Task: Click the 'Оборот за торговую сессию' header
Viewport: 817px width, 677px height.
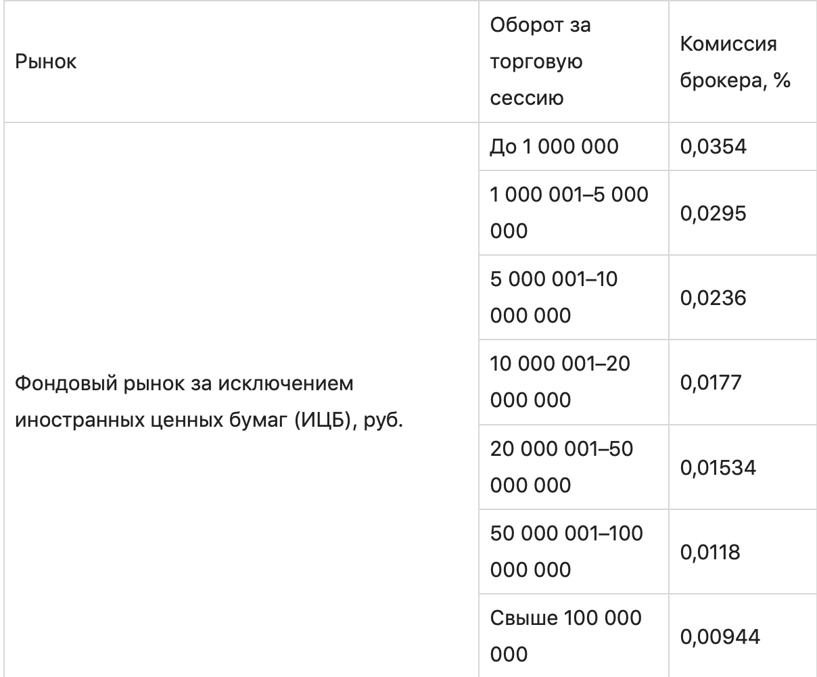Action: (x=540, y=62)
